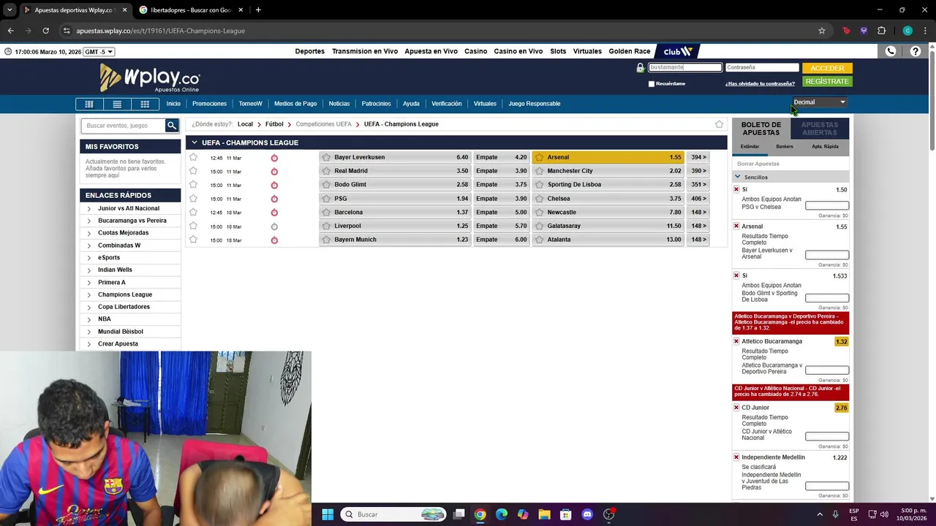The width and height of the screenshot is (936, 526).
Task: Open the browser tab search dropdown
Action: pyautogui.click(x=10, y=10)
